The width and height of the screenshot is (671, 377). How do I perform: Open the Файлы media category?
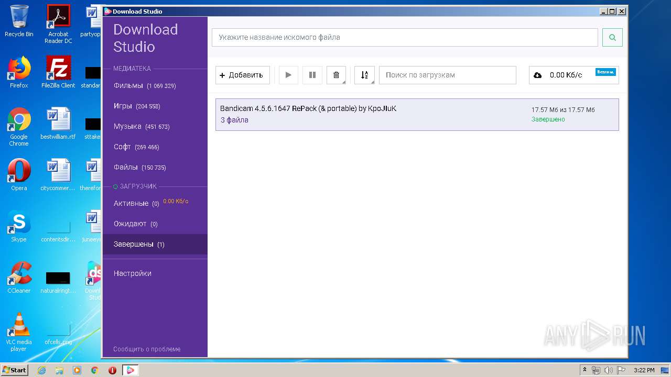click(x=155, y=167)
